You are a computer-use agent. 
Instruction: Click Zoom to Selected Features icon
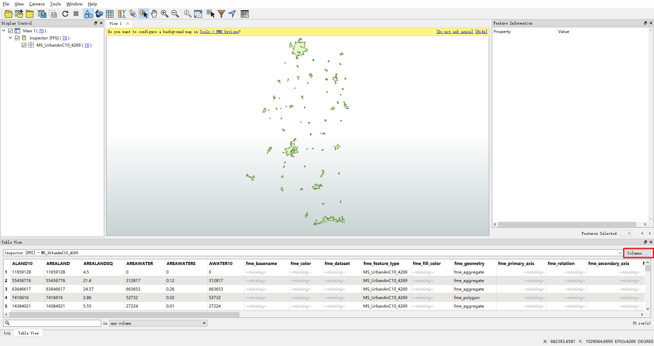pyautogui.click(x=187, y=14)
